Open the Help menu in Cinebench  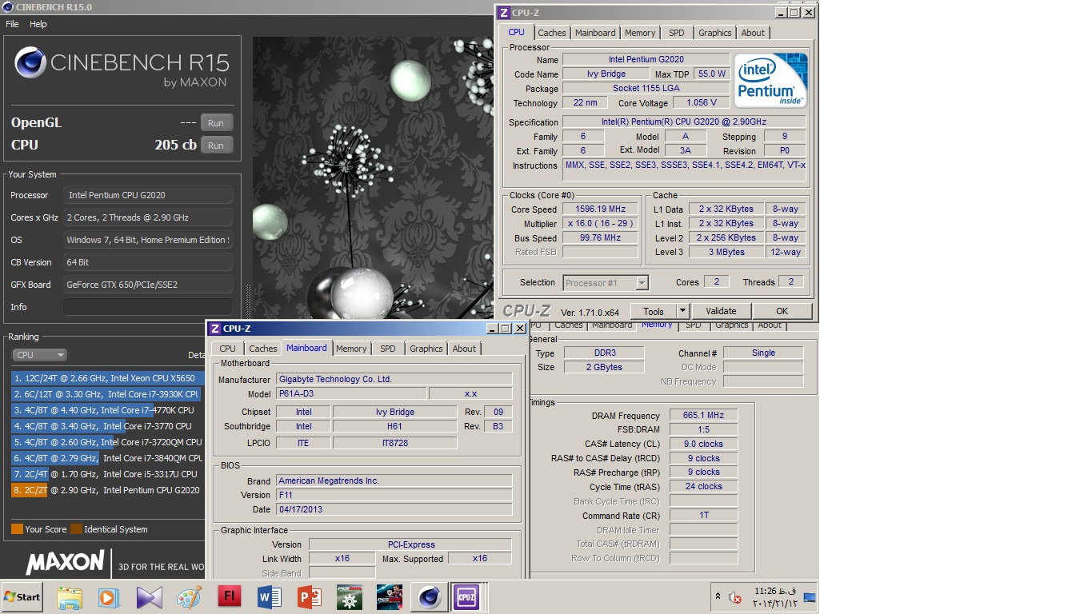pyautogui.click(x=38, y=24)
